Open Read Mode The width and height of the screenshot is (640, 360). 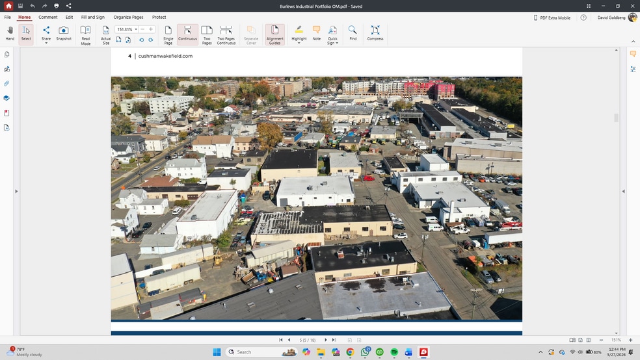tap(85, 35)
